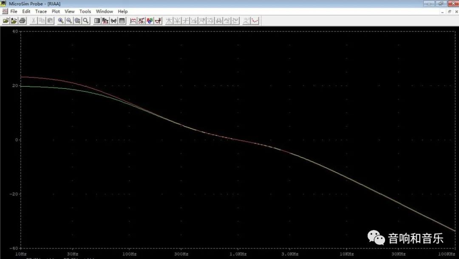Click the document system icon beside File
Screen dimensions: 459x259
(5, 11)
